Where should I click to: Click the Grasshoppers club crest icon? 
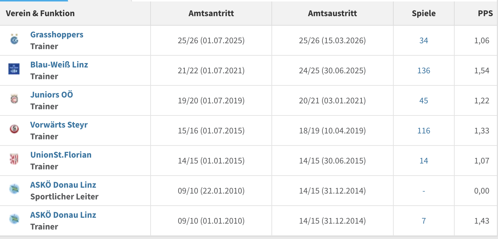(x=14, y=39)
